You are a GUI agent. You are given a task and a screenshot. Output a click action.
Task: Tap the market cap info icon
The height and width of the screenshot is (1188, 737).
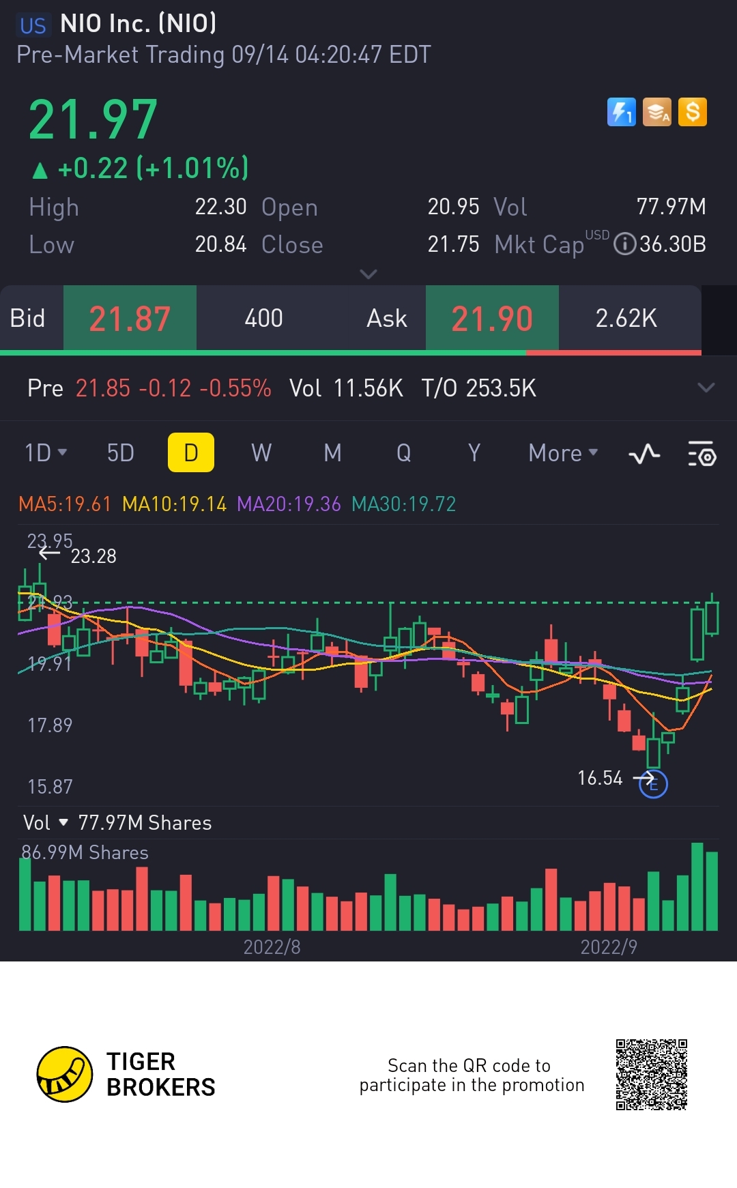click(624, 244)
